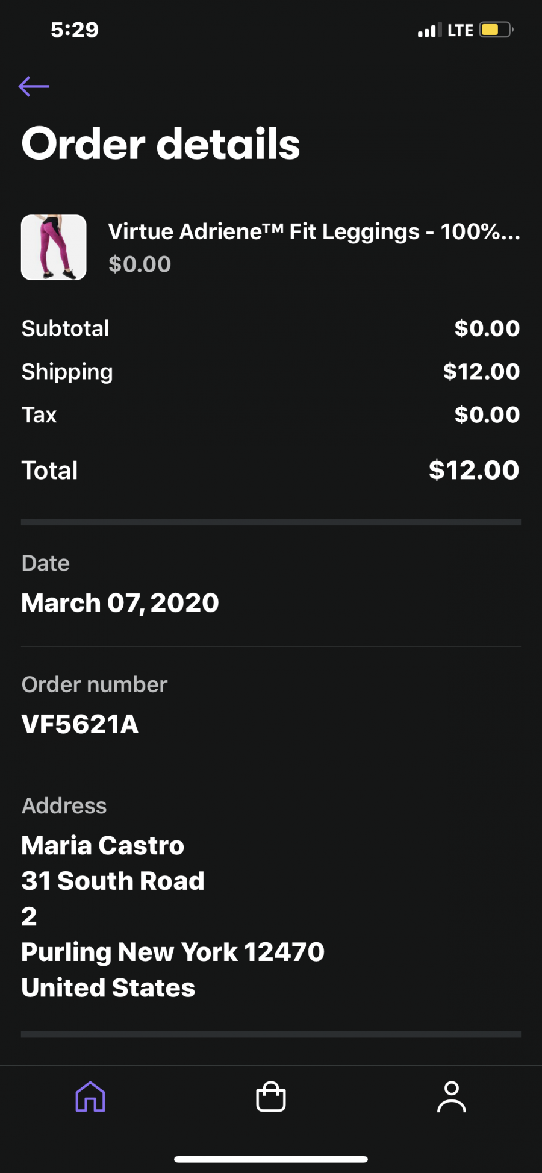Tap the leggings product thumbnail
This screenshot has height=1173, width=542.
(54, 247)
